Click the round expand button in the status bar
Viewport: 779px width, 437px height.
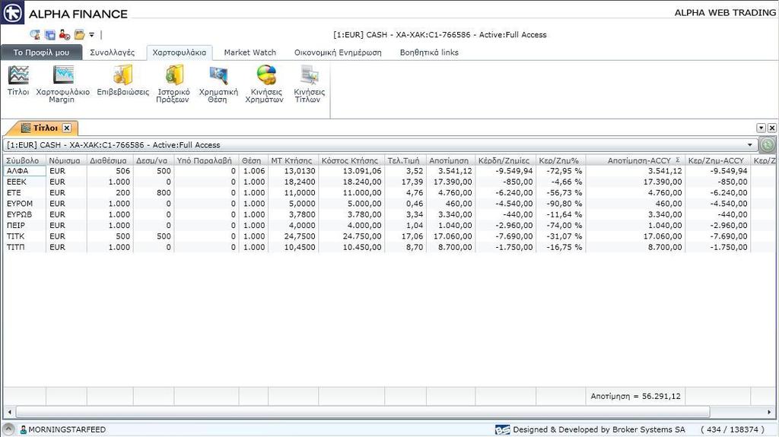point(8,429)
